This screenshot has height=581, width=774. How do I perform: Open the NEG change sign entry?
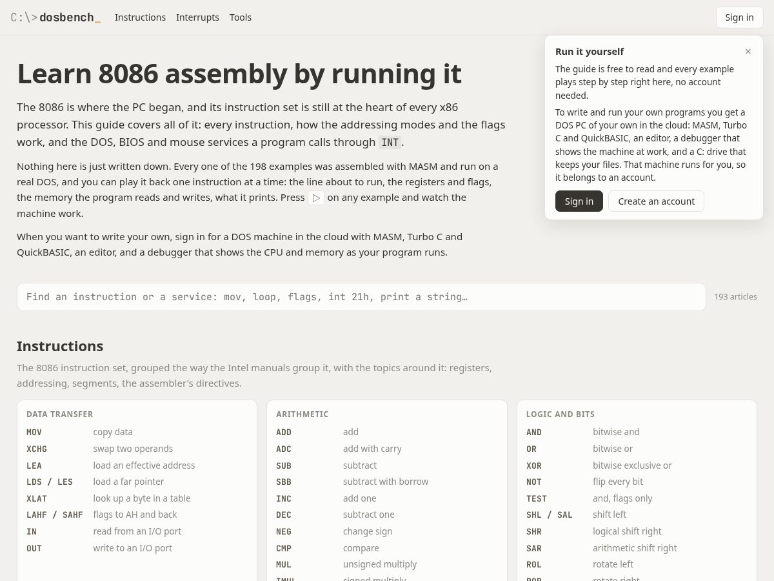point(386,531)
